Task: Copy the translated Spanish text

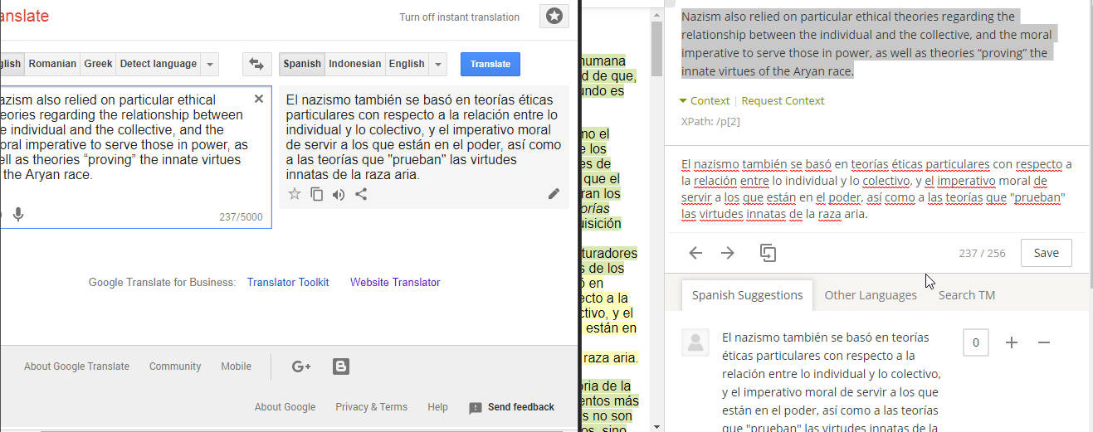Action: tap(316, 194)
